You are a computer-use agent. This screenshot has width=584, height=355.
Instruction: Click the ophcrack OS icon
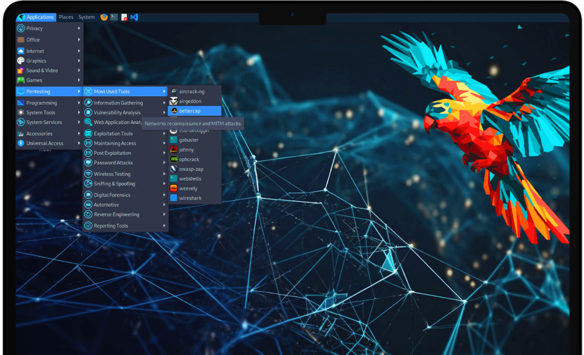(x=173, y=159)
